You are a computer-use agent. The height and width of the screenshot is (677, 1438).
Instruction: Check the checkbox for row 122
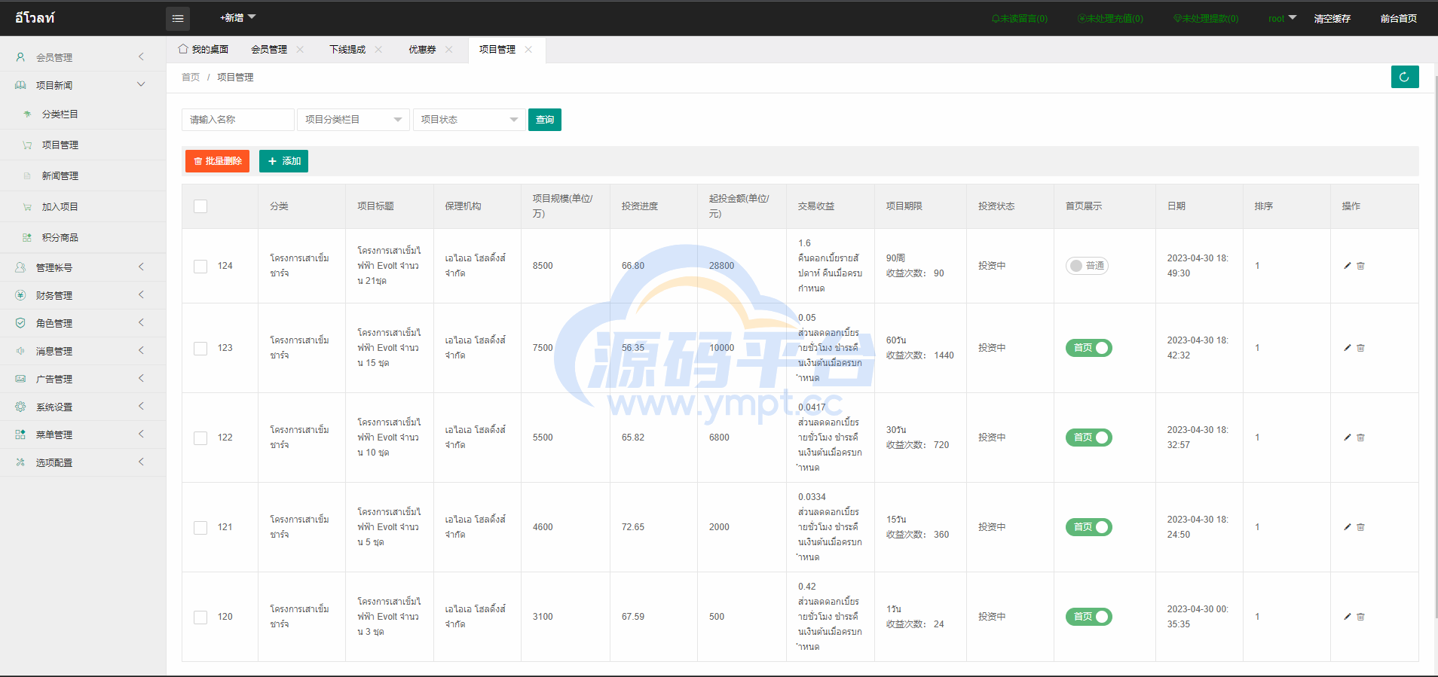tap(200, 438)
